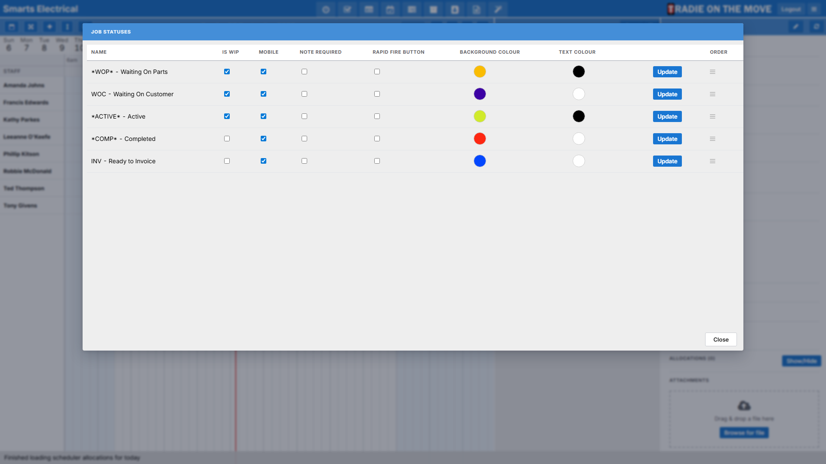Update the Waiting On Customer status
This screenshot has height=464, width=826.
[667, 94]
